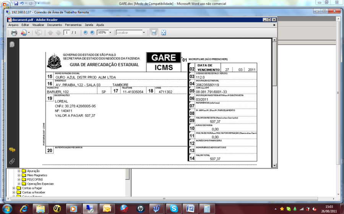Open the Arquivo menu

click(13, 25)
